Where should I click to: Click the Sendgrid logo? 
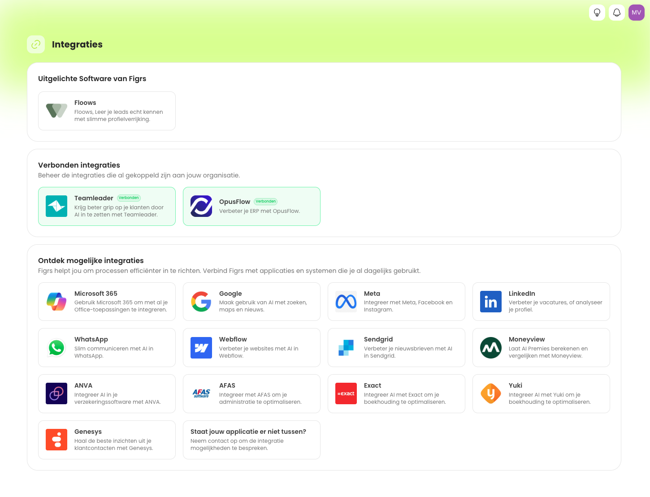point(346,348)
